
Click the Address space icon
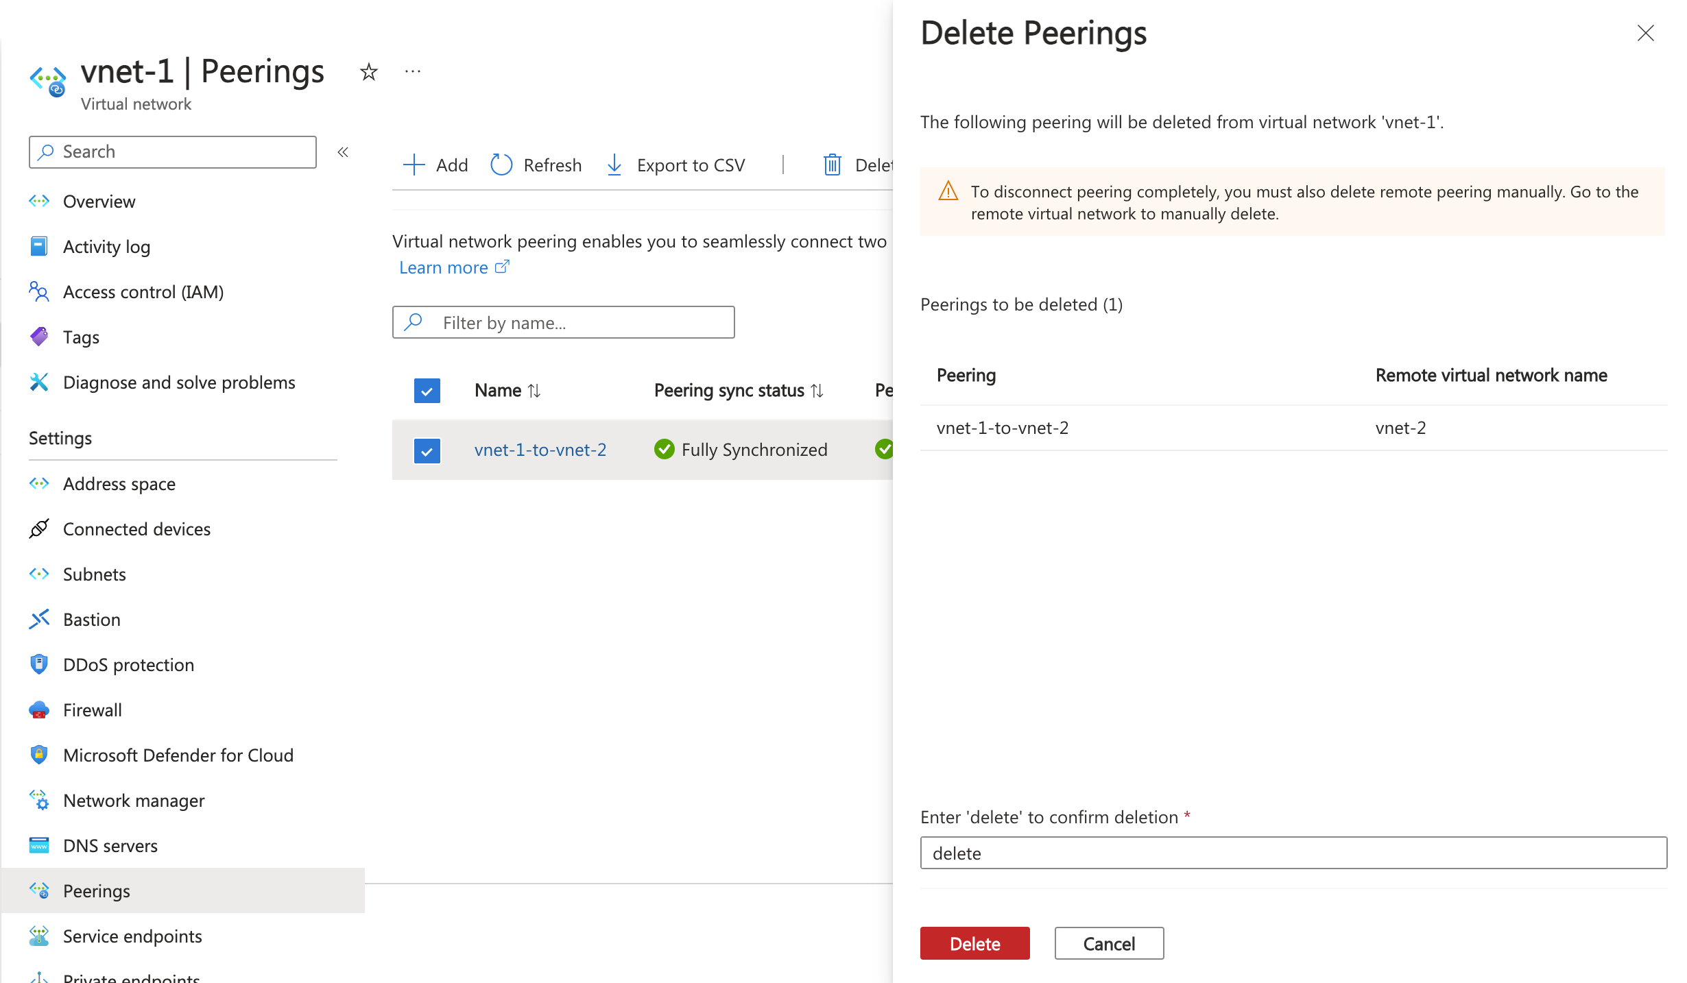point(38,483)
